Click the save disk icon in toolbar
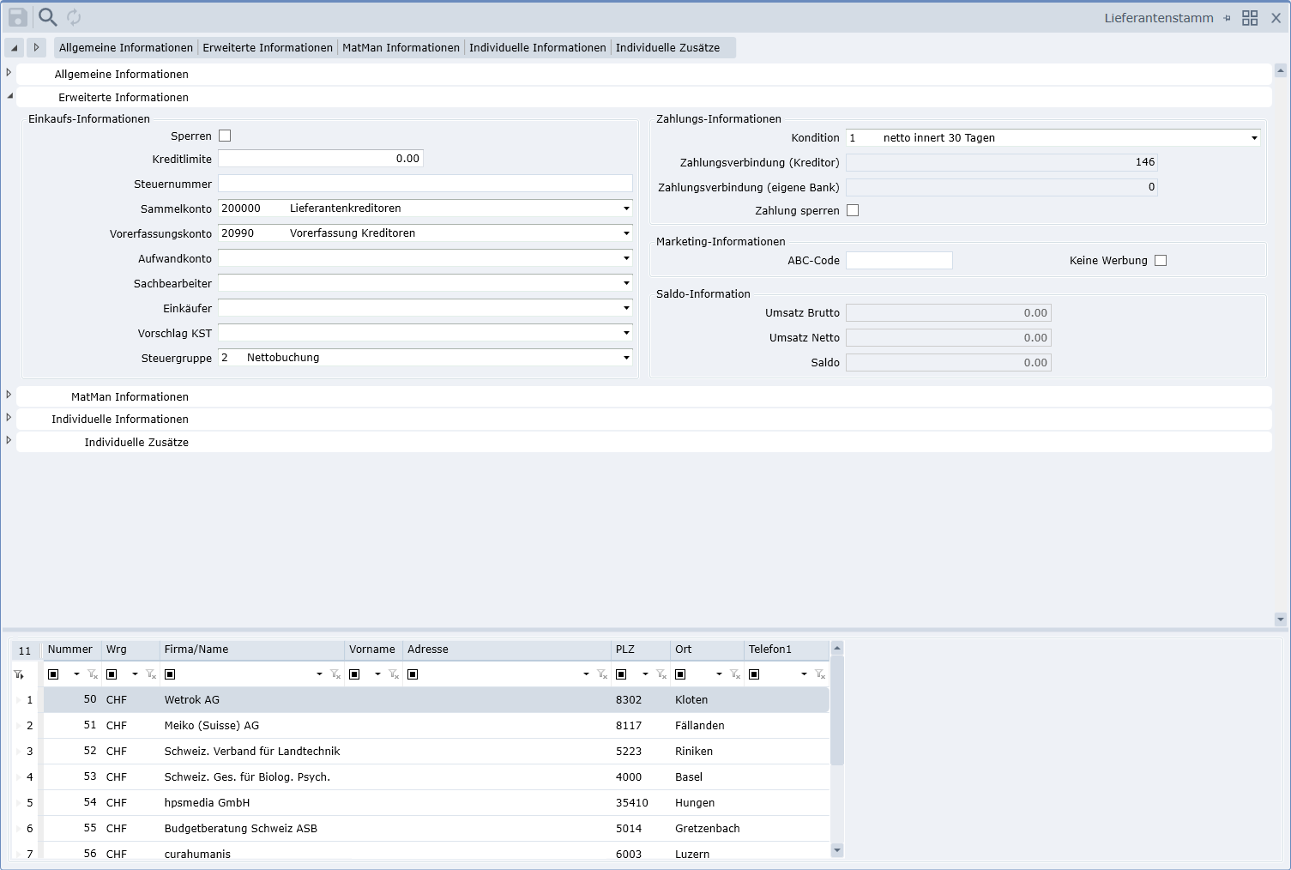Image resolution: width=1291 pixels, height=870 pixels. click(x=18, y=17)
